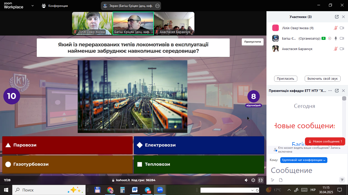Click the send message arrow icon
348x195 pixels.
[342, 180]
